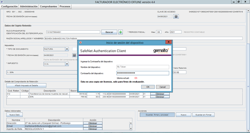This screenshot has width=250, height=133.
Task: Focus the Contraseña del dispositivo field
Action: pos(143,73)
